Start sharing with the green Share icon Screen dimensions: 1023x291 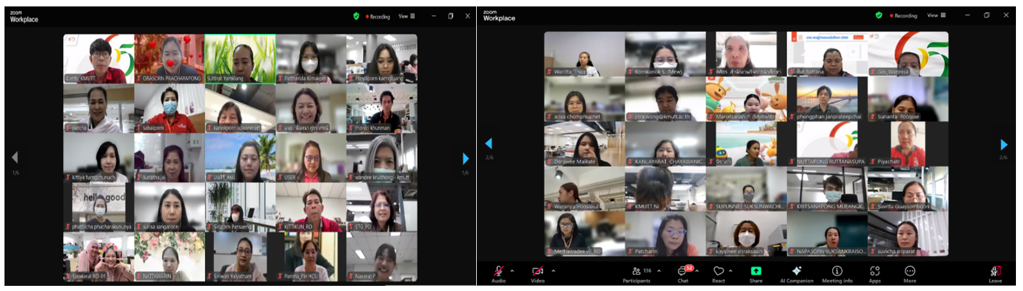click(x=756, y=271)
